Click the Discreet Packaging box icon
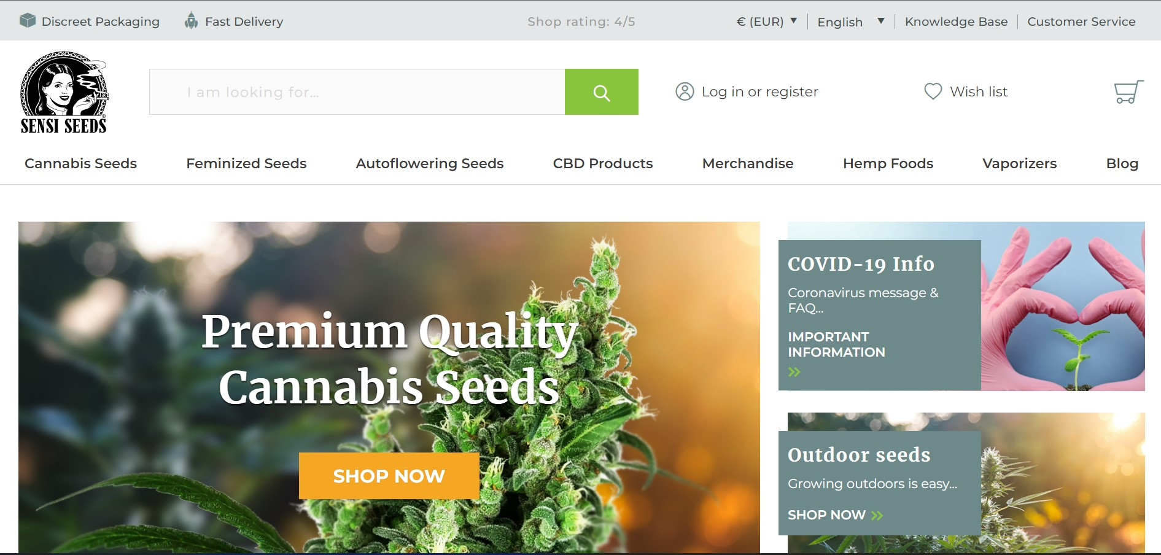Image resolution: width=1161 pixels, height=555 pixels. pyautogui.click(x=28, y=21)
